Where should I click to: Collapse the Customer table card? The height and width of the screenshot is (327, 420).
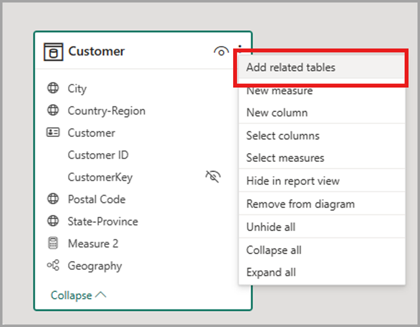[79, 295]
